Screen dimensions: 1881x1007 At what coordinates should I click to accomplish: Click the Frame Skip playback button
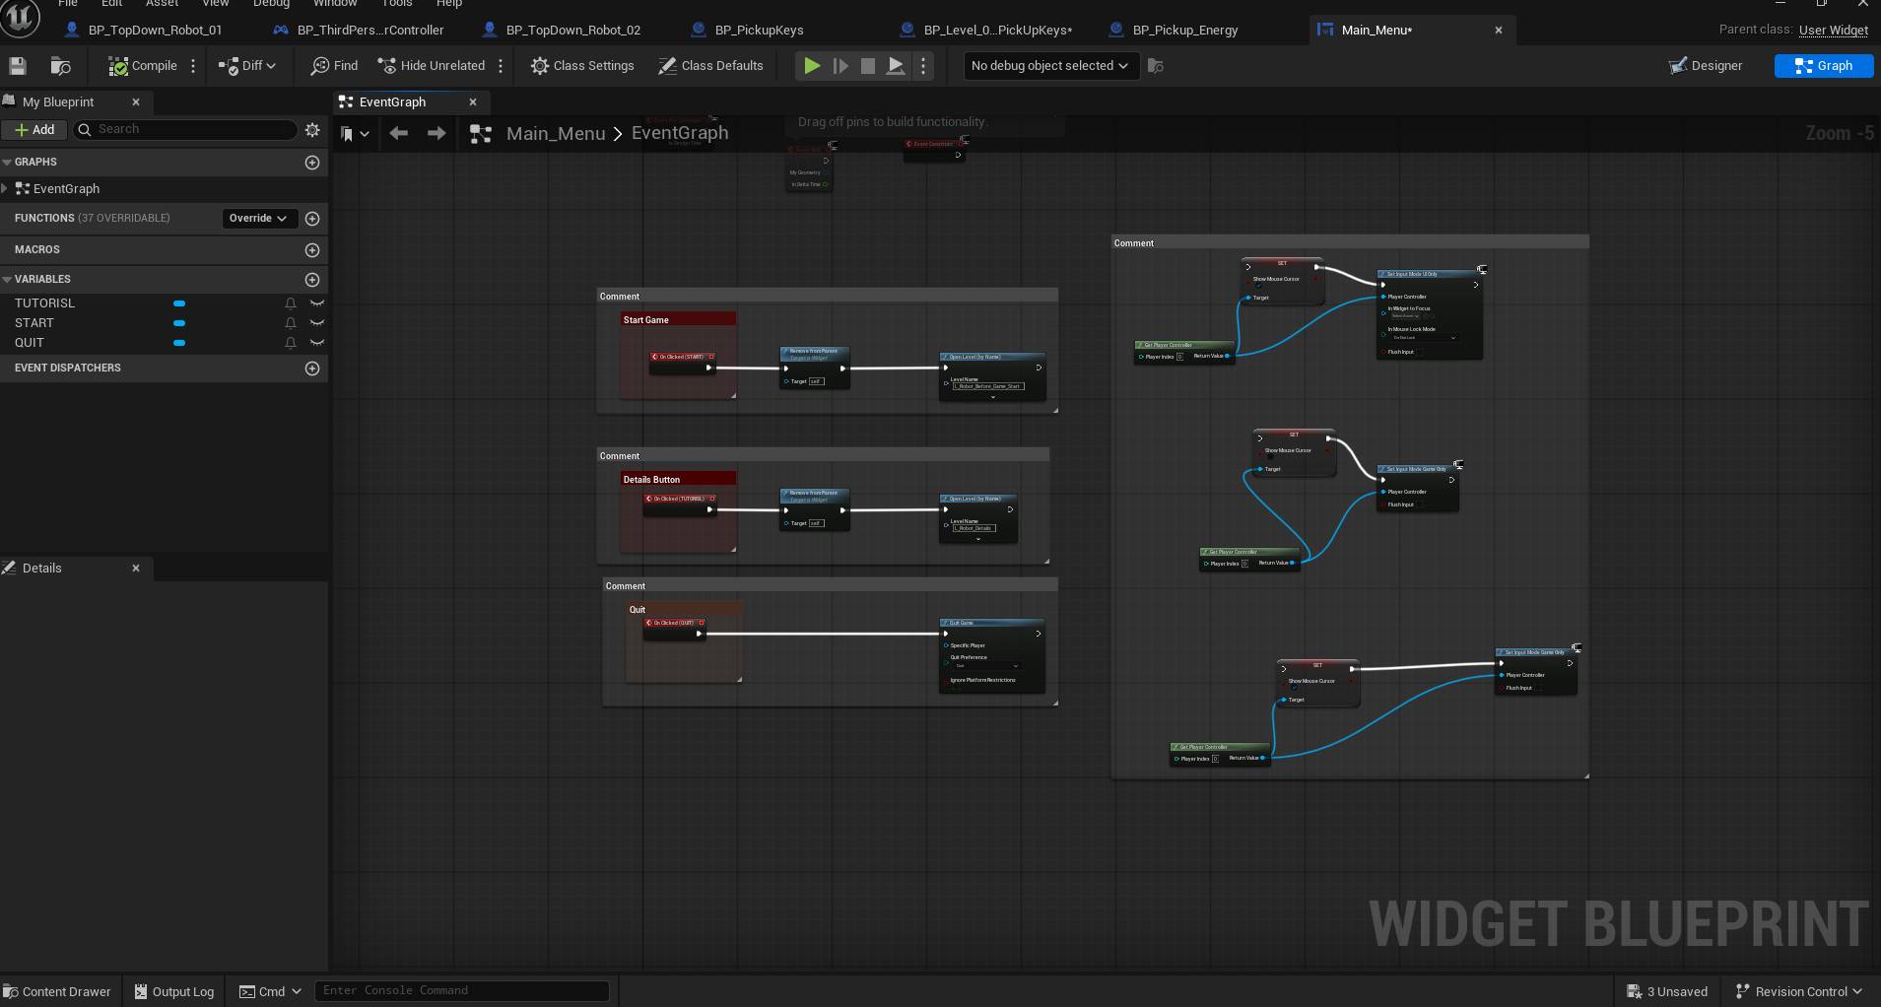(x=840, y=66)
